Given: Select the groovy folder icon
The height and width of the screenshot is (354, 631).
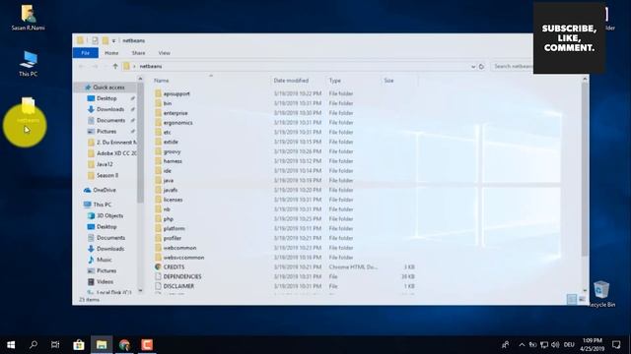Looking at the screenshot, I should (158, 151).
